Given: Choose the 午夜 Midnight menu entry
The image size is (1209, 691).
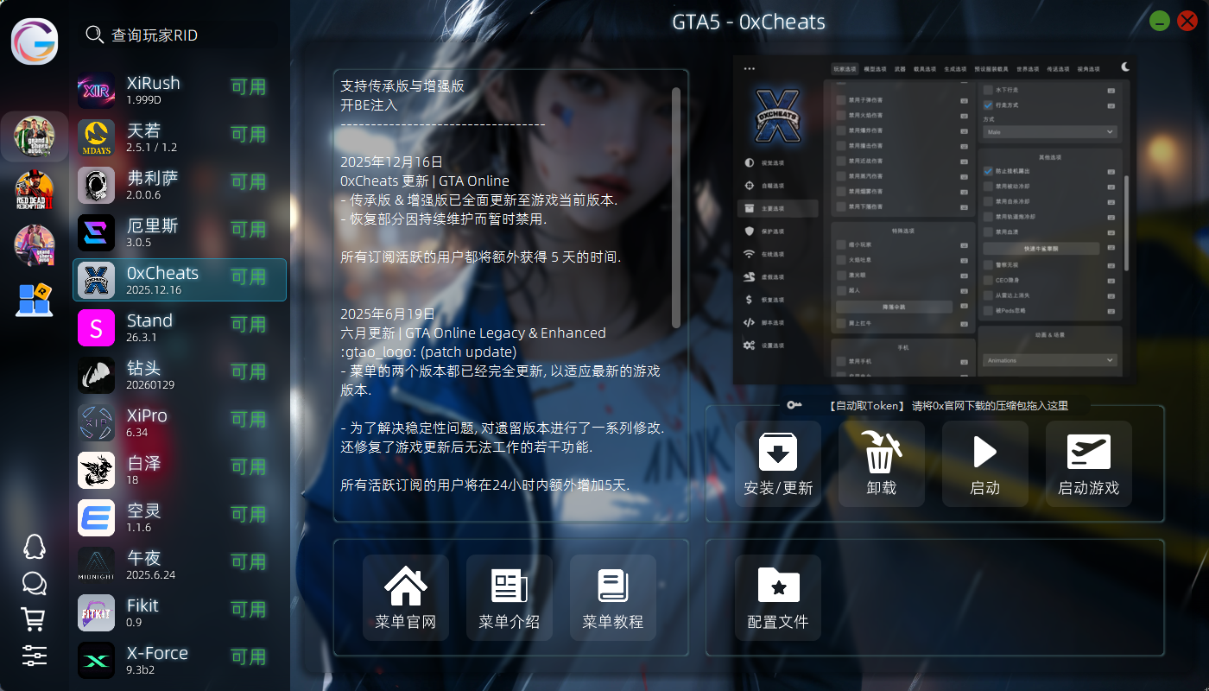Looking at the screenshot, I should (180, 565).
